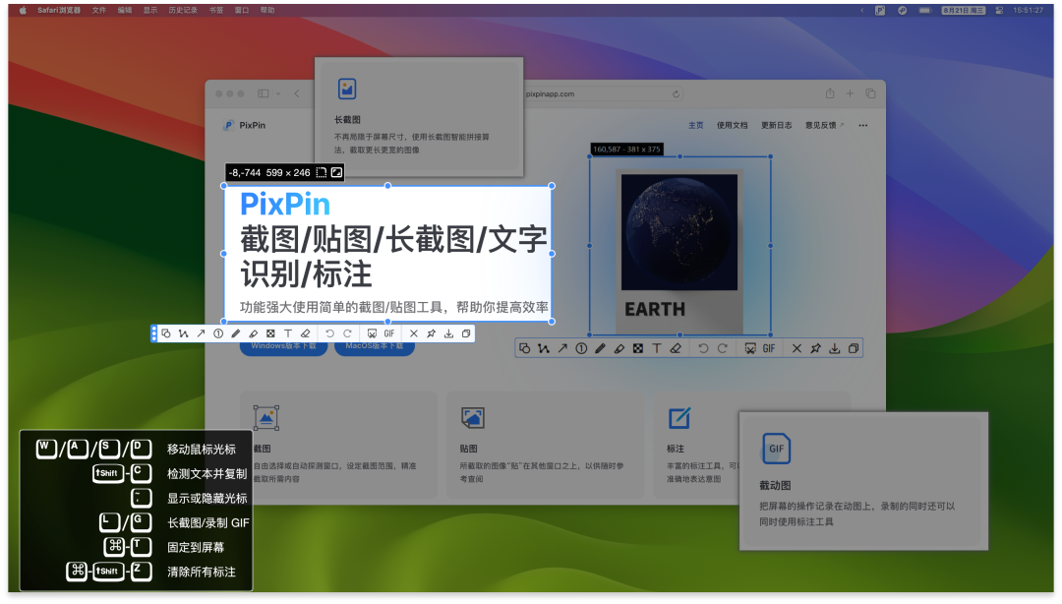Select the mosaic tool in the PixPin headline toolbar

270,333
